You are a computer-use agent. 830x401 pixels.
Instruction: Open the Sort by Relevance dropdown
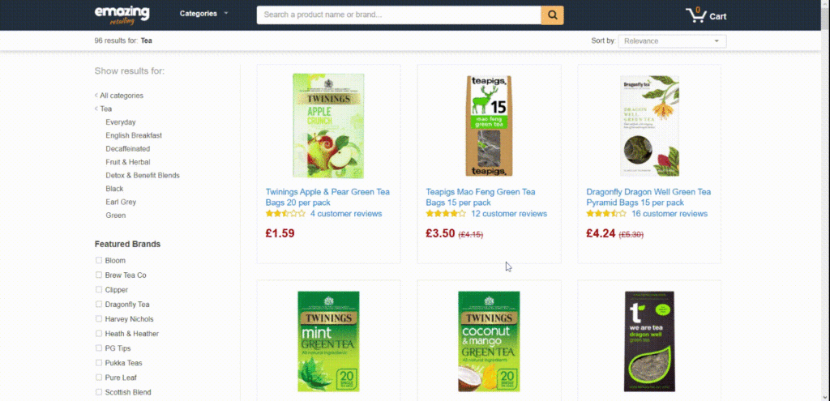coord(672,41)
